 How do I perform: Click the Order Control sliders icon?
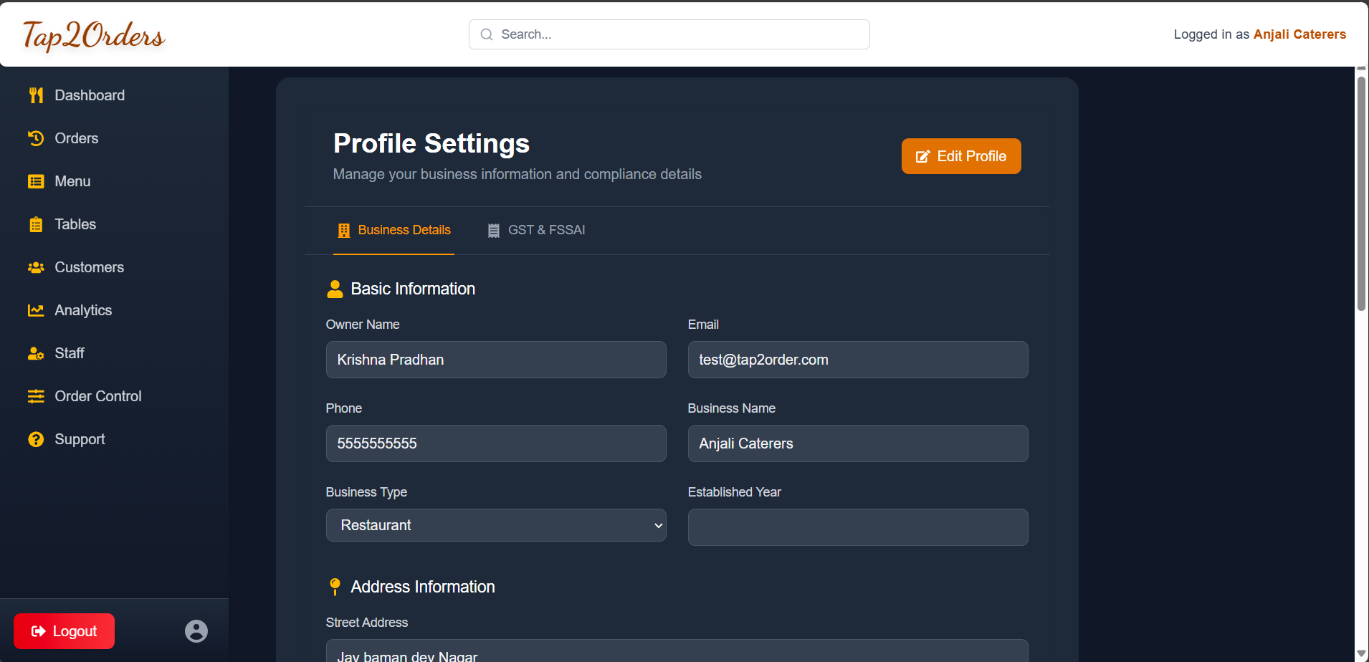point(36,396)
